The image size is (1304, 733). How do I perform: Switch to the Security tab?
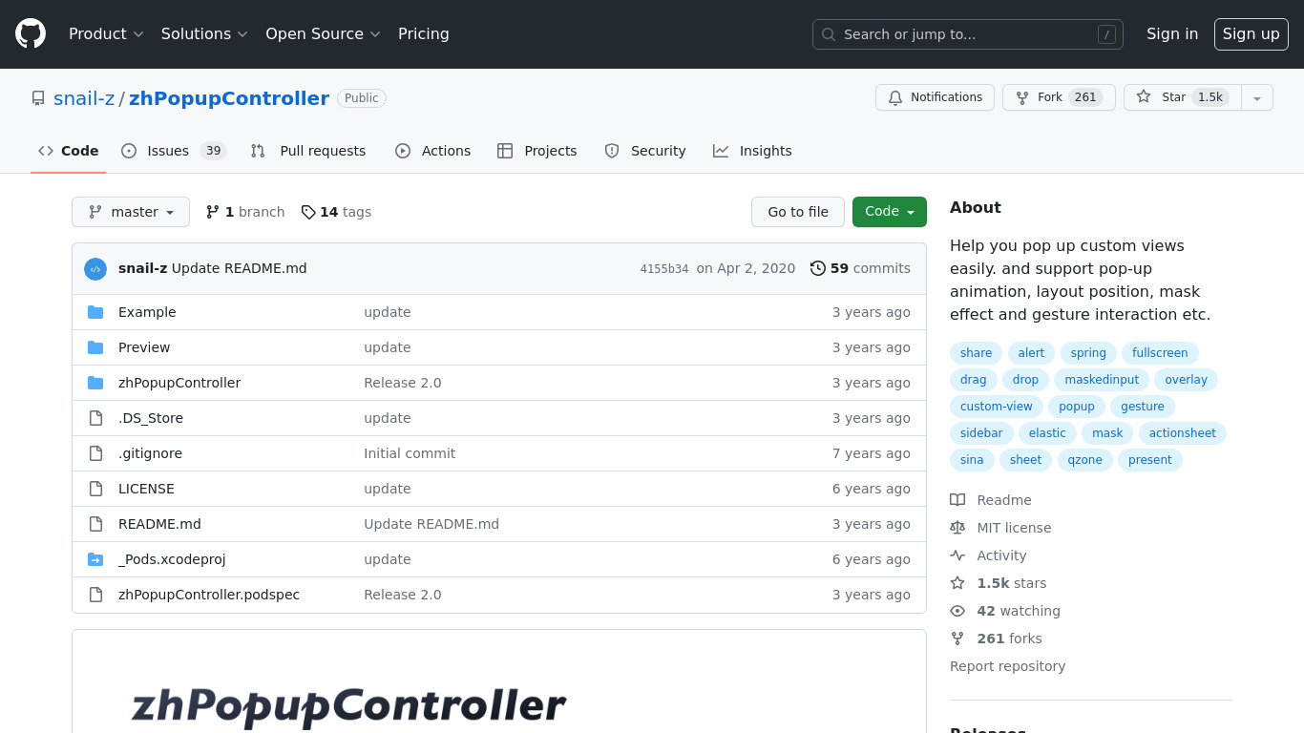pos(645,151)
